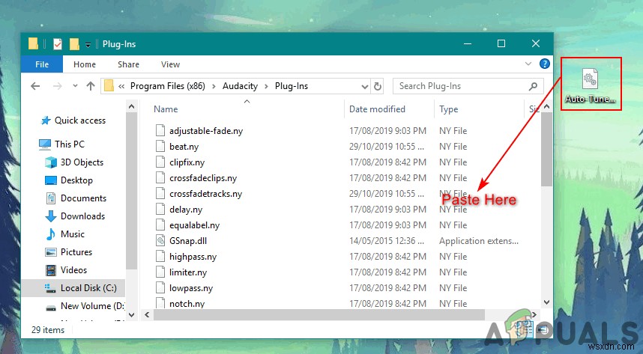Select the beat.ny file
The width and height of the screenshot is (643, 354).
(x=184, y=147)
